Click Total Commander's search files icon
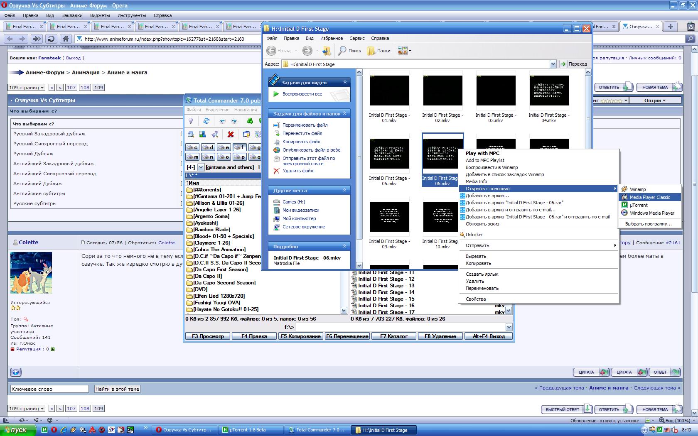The image size is (698, 436). pyautogui.click(x=191, y=134)
